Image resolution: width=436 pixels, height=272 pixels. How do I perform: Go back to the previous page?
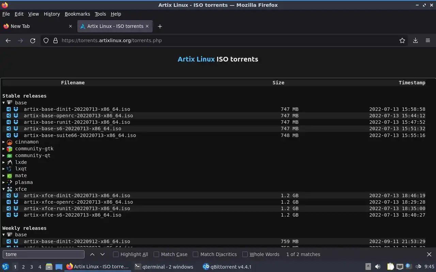coord(8,40)
